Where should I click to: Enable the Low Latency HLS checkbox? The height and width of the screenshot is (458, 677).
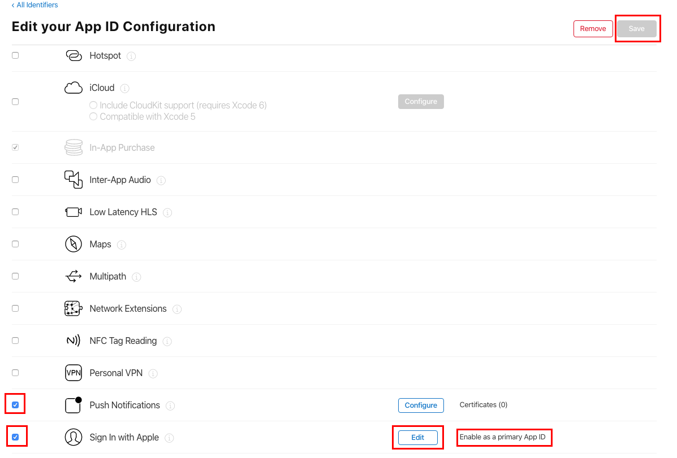coord(15,212)
